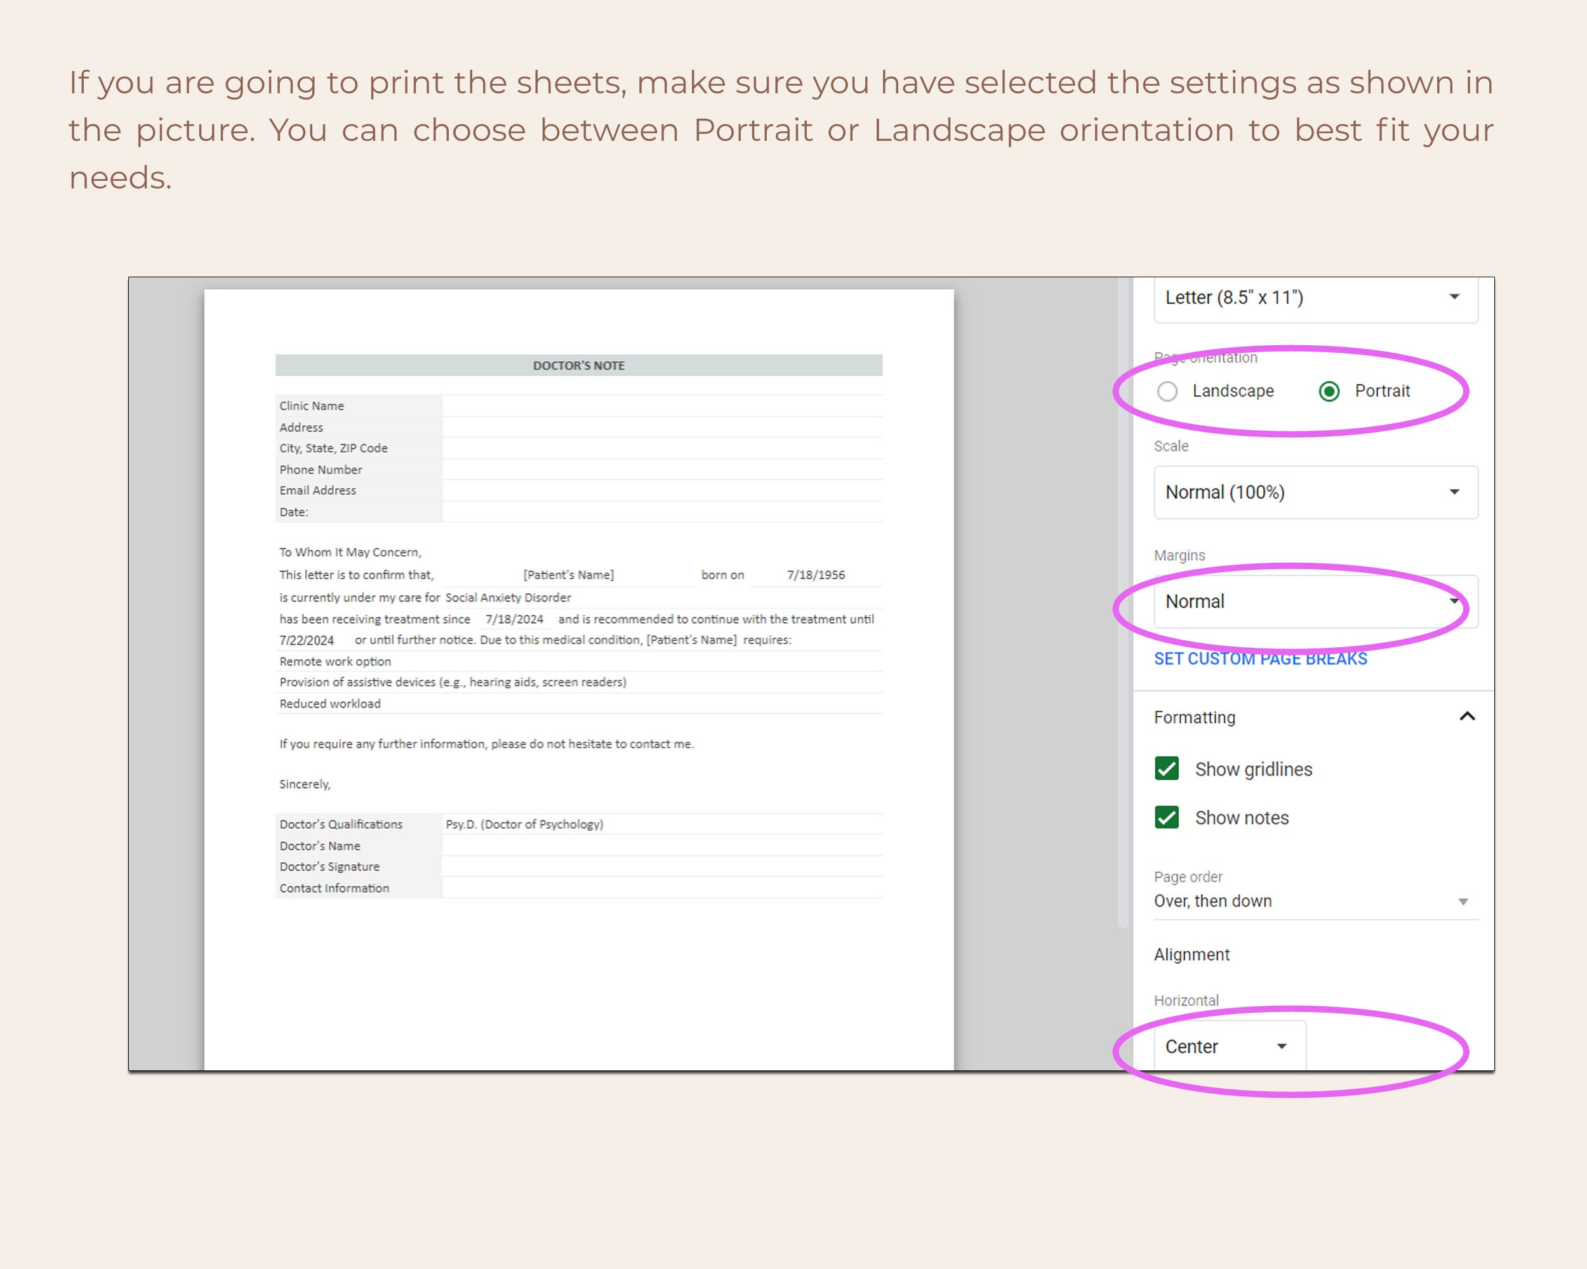Open the Scale Normal (100%) dropdown
Viewport: 1587px width, 1269px height.
(x=1316, y=492)
